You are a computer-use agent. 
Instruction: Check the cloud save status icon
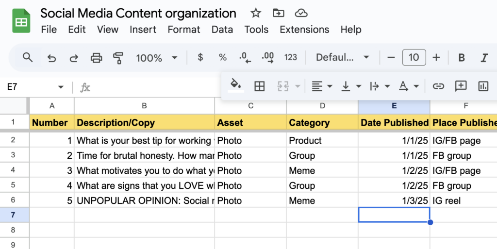click(x=301, y=13)
